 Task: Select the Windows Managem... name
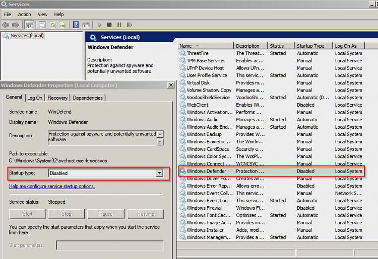(x=209, y=237)
